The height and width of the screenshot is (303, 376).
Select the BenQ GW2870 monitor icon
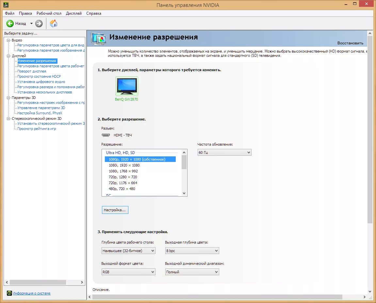coord(127,86)
